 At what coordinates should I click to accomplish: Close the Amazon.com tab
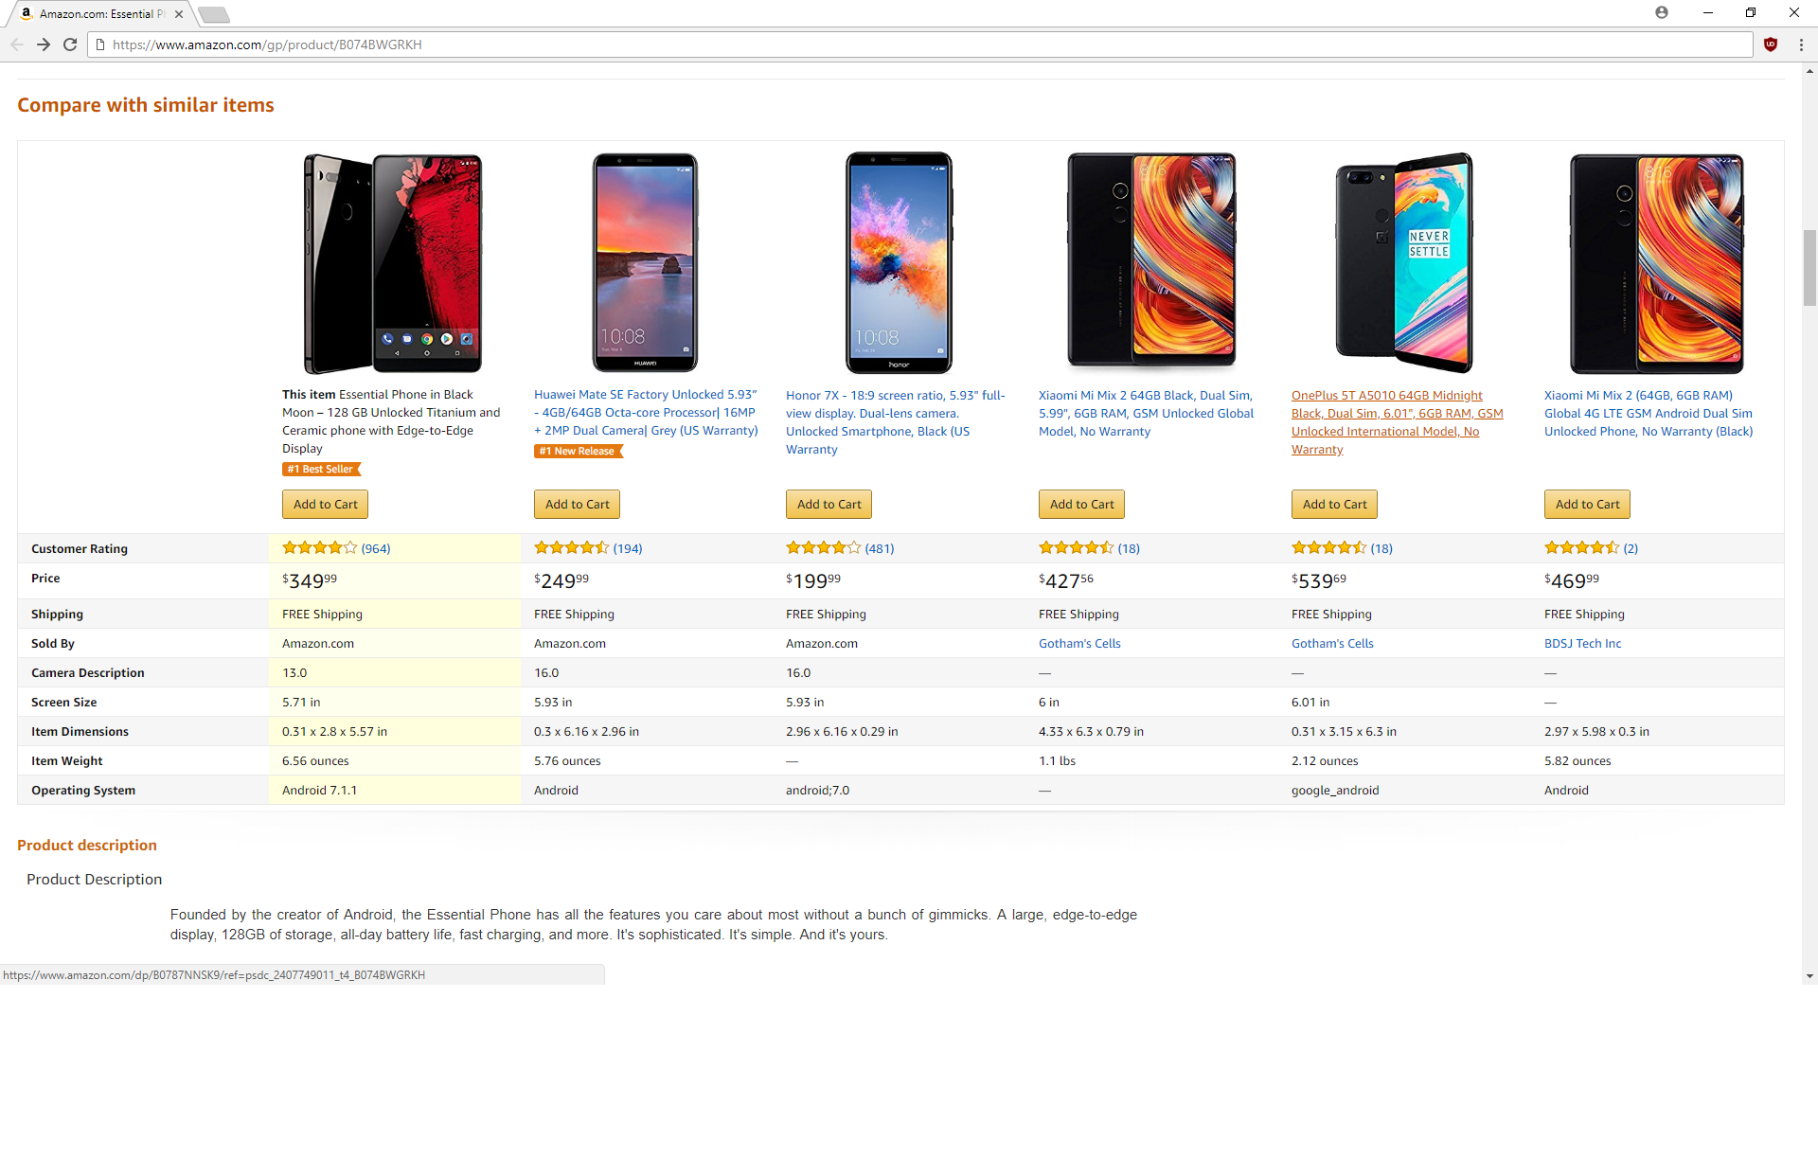[179, 14]
